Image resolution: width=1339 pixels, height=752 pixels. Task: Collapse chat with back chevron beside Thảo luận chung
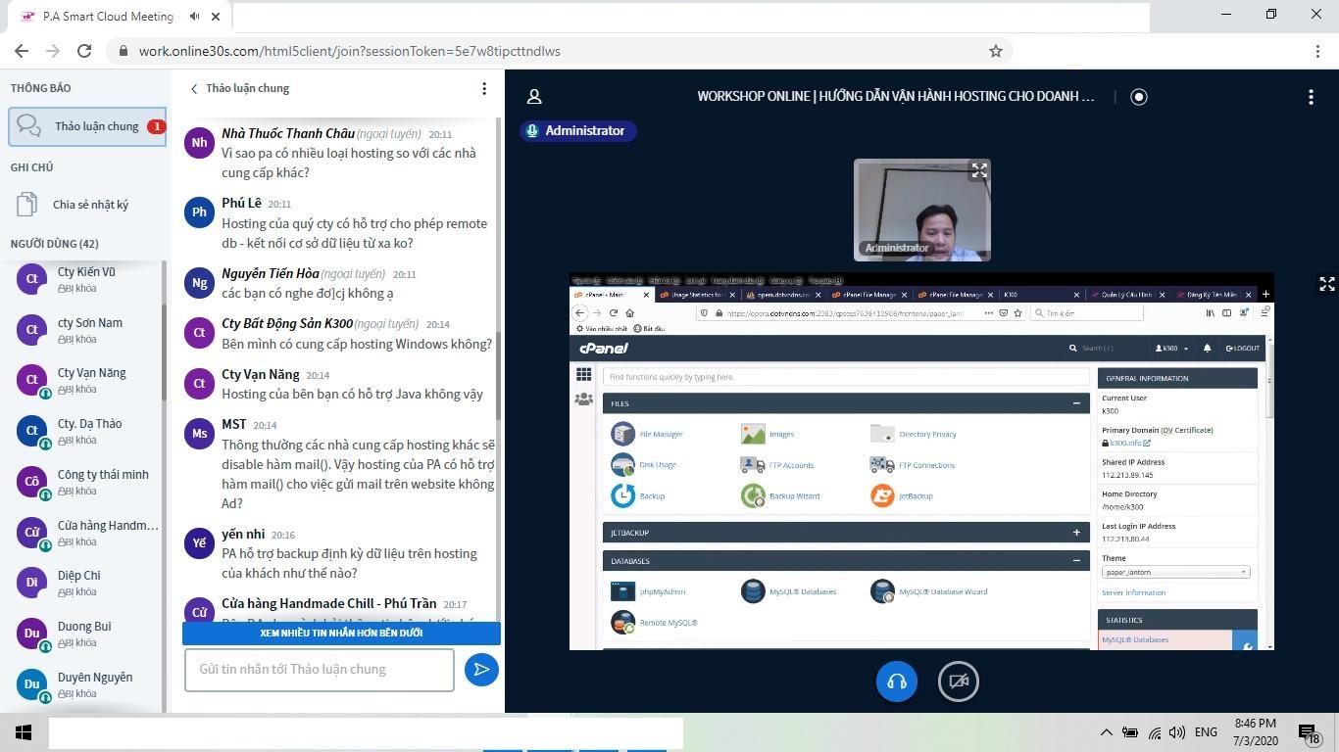point(194,88)
